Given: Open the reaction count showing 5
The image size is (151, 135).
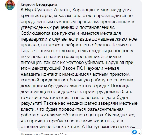Looking at the screenshot, I should point(139,132).
